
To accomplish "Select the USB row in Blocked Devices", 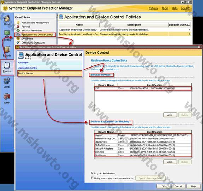I will click(143, 88).
